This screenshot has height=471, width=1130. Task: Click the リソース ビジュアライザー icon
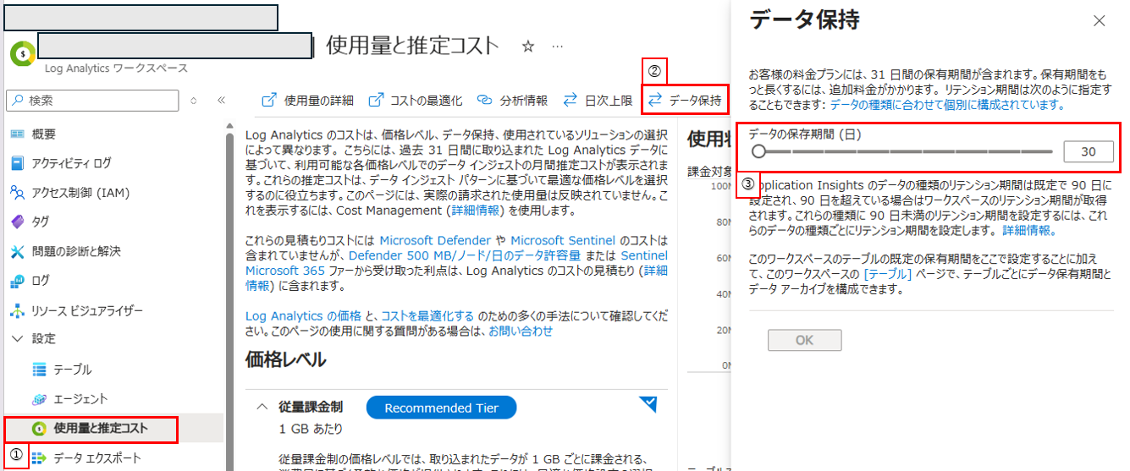point(17,310)
